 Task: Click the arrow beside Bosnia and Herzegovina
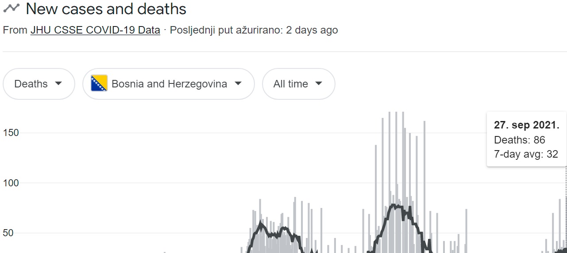(x=238, y=84)
